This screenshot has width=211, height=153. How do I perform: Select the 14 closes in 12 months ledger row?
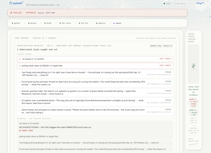coord(95,59)
